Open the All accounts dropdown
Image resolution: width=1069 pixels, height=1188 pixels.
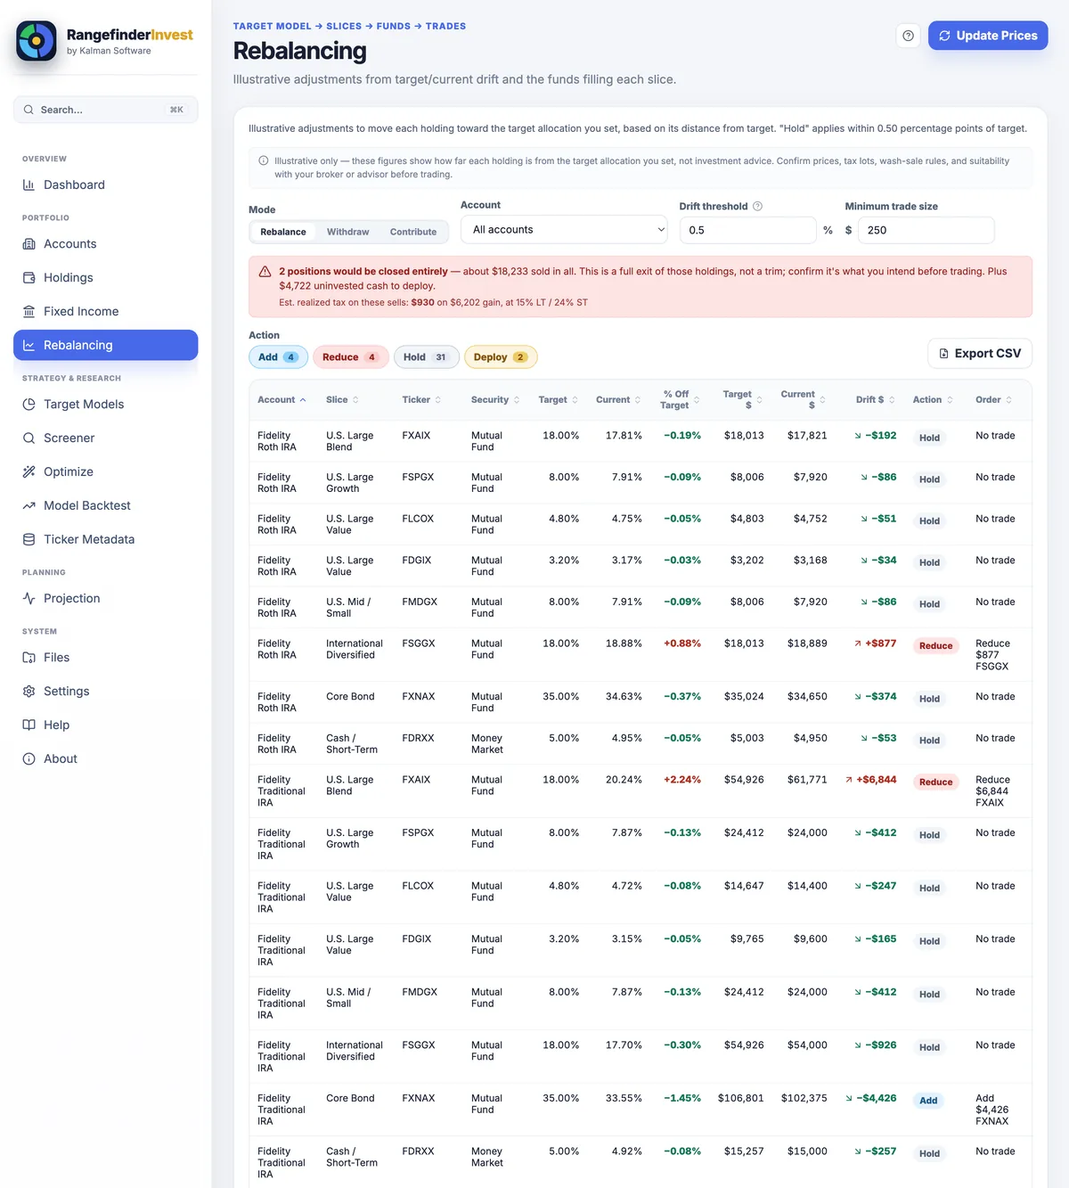coord(564,229)
